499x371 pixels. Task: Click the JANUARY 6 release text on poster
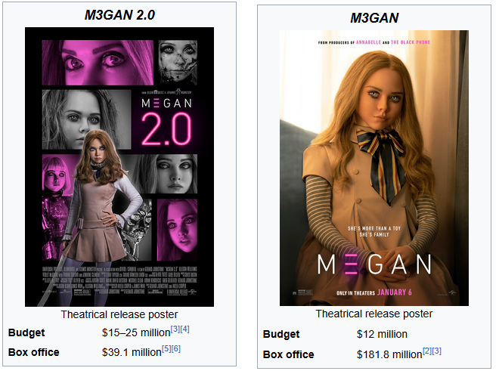point(395,292)
